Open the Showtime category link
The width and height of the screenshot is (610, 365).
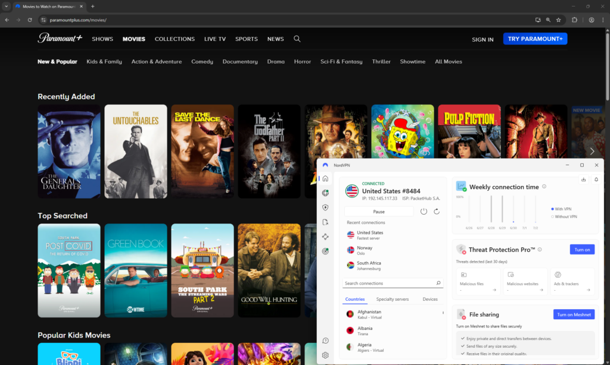[x=412, y=61]
